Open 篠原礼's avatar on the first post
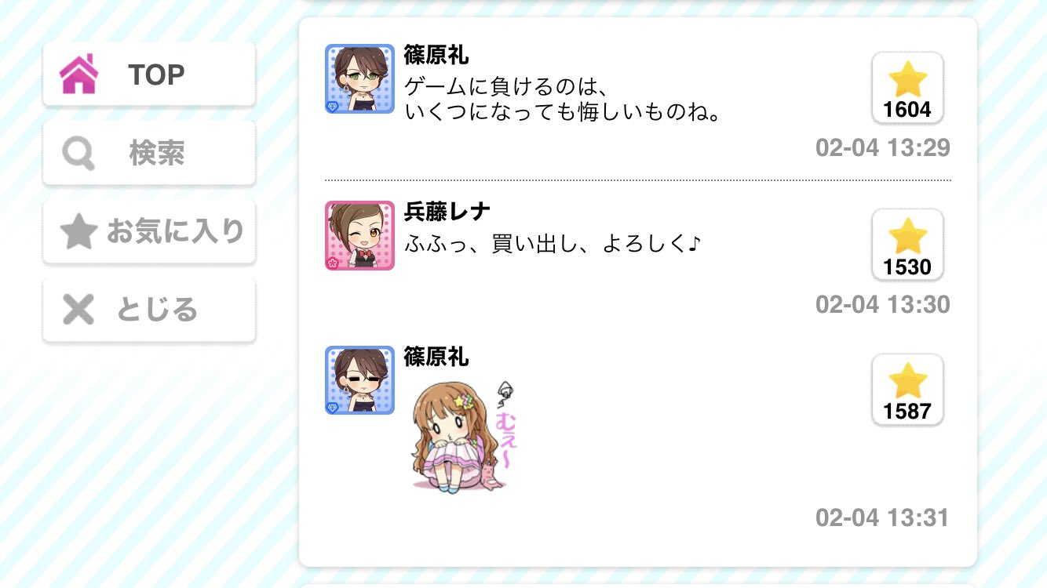The width and height of the screenshot is (1047, 588). pyautogui.click(x=359, y=78)
